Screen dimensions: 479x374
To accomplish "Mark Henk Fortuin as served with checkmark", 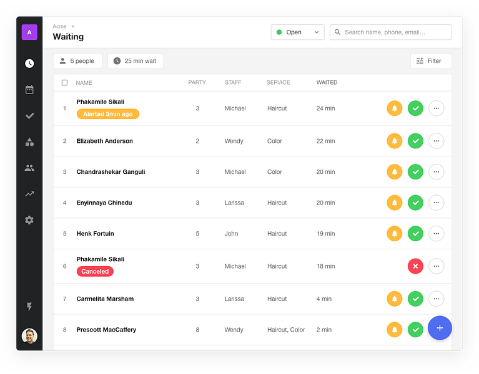I will (x=415, y=234).
